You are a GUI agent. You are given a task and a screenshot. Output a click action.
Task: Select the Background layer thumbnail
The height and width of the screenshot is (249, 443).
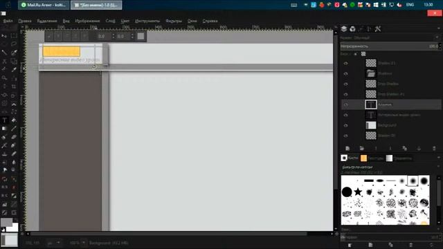(371, 125)
